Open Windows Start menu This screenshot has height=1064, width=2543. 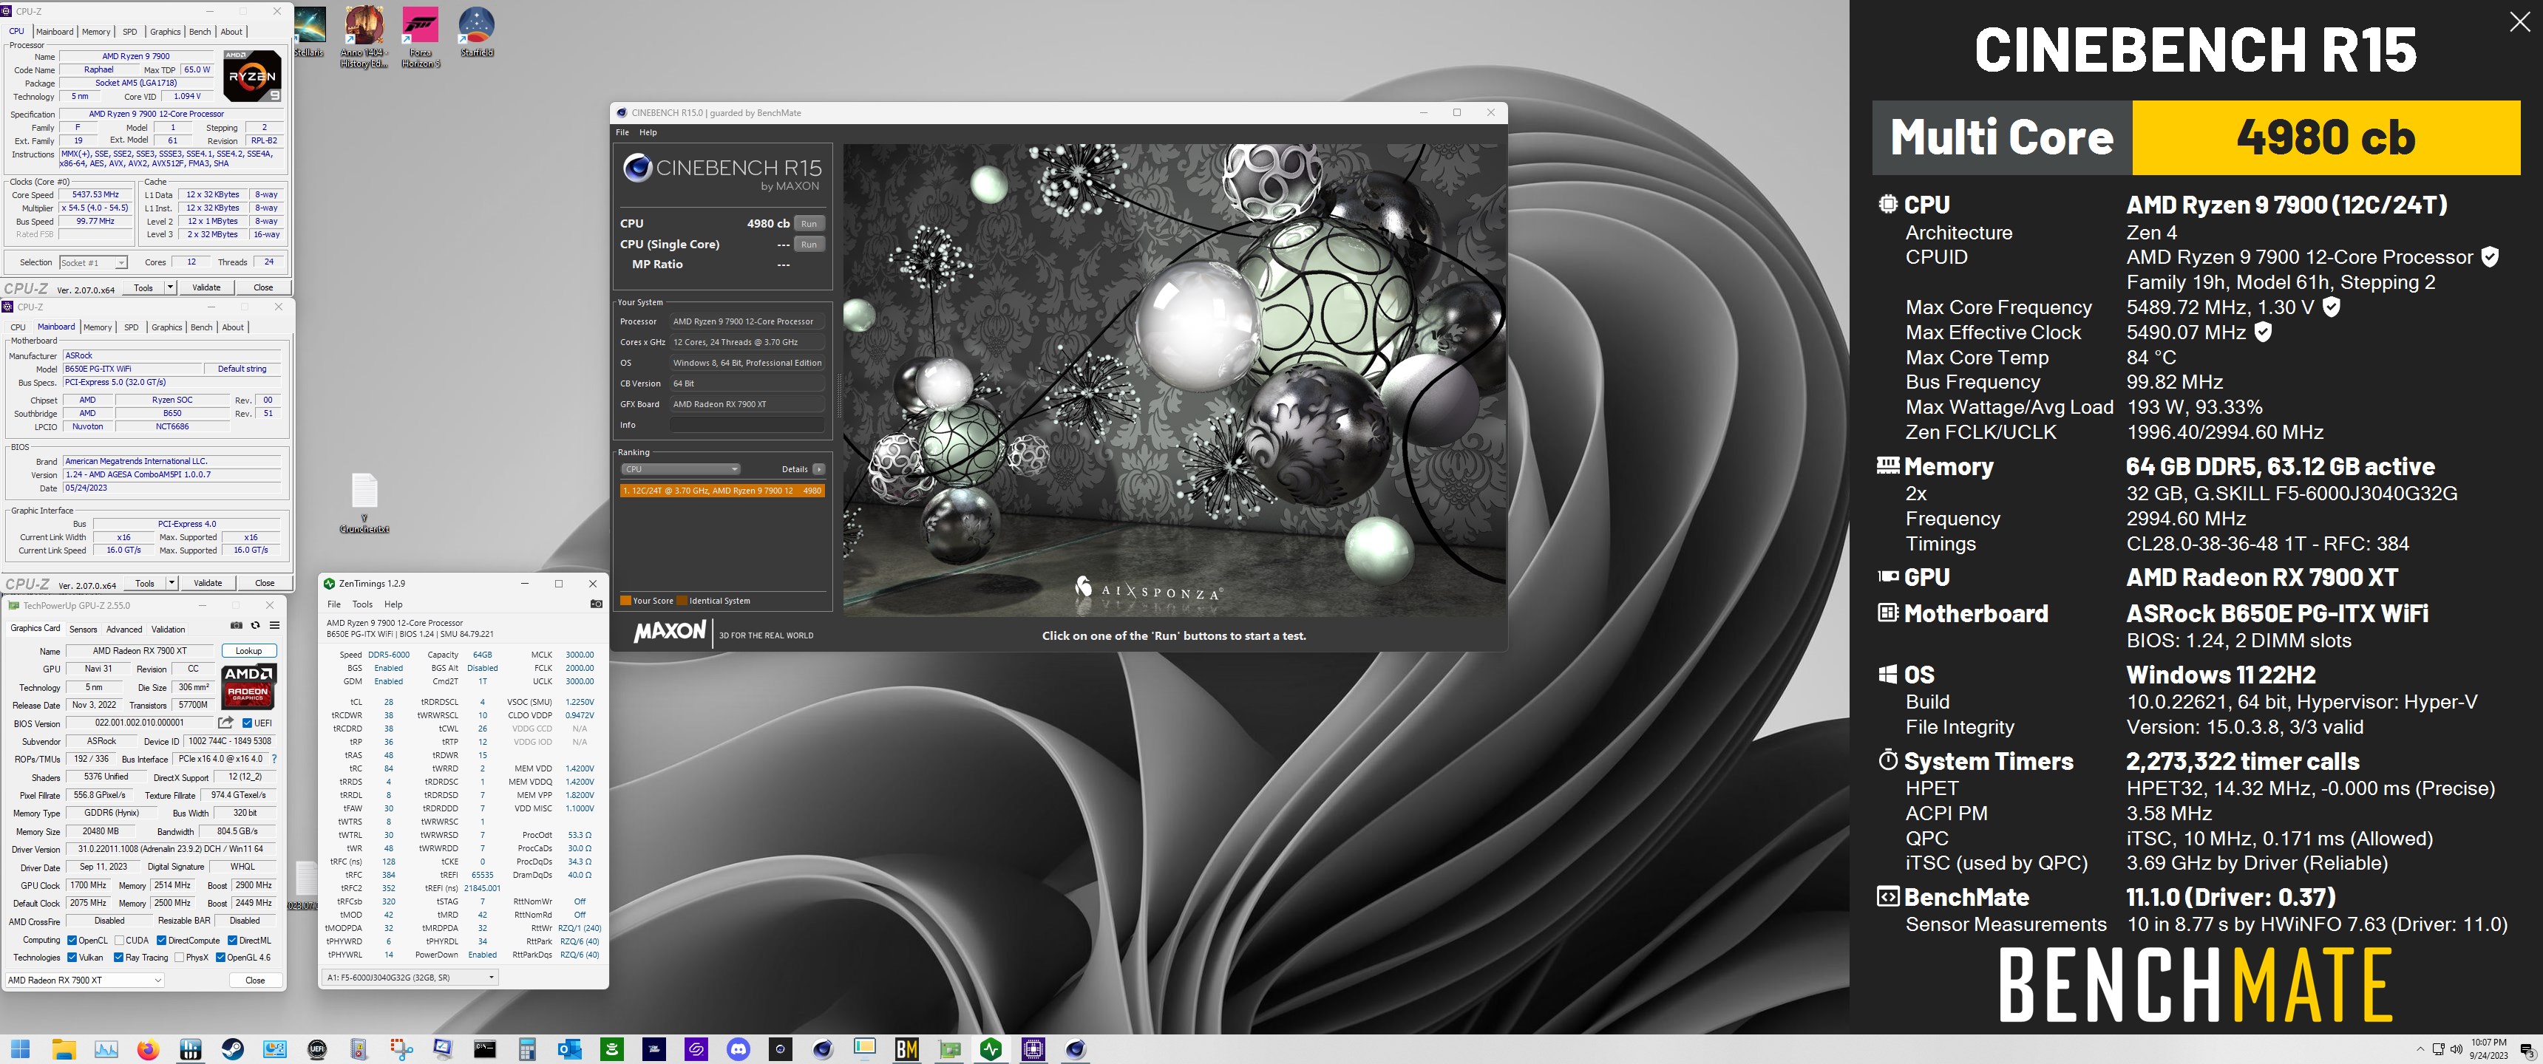click(20, 1049)
